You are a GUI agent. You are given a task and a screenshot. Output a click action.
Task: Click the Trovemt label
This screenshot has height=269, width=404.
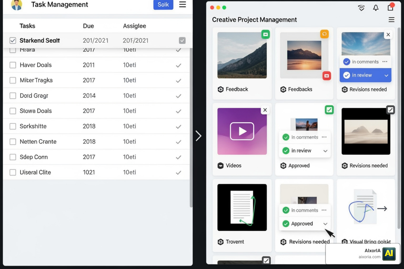click(235, 242)
